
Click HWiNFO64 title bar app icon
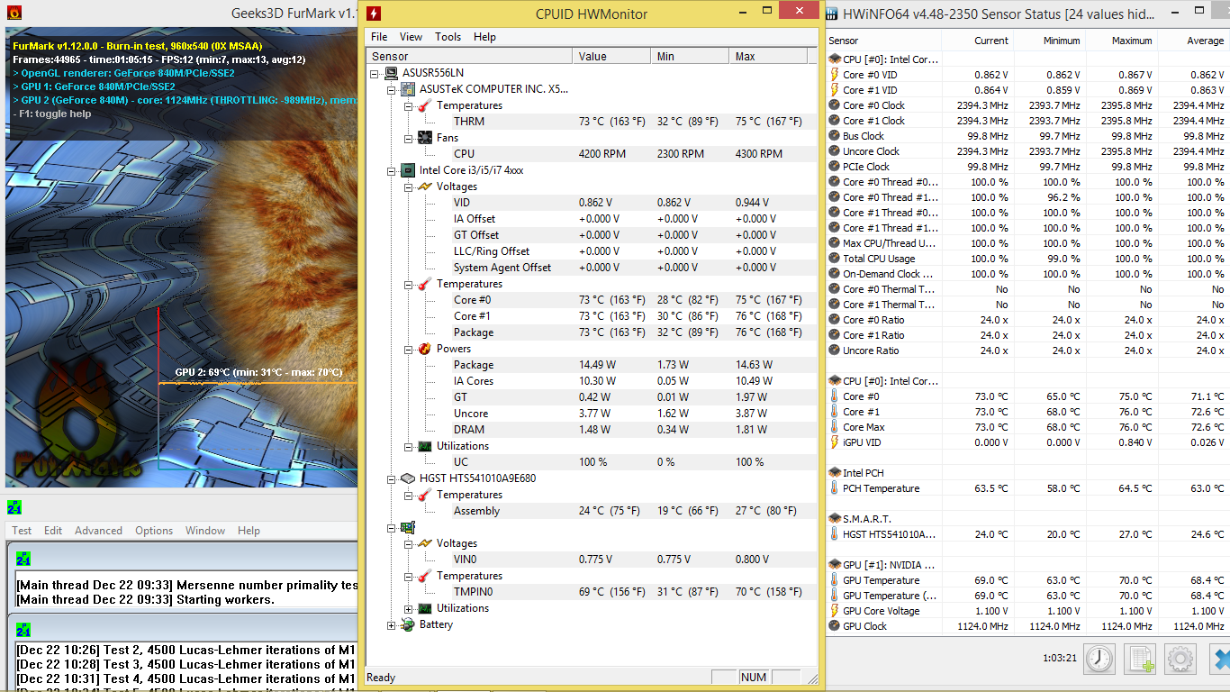833,14
